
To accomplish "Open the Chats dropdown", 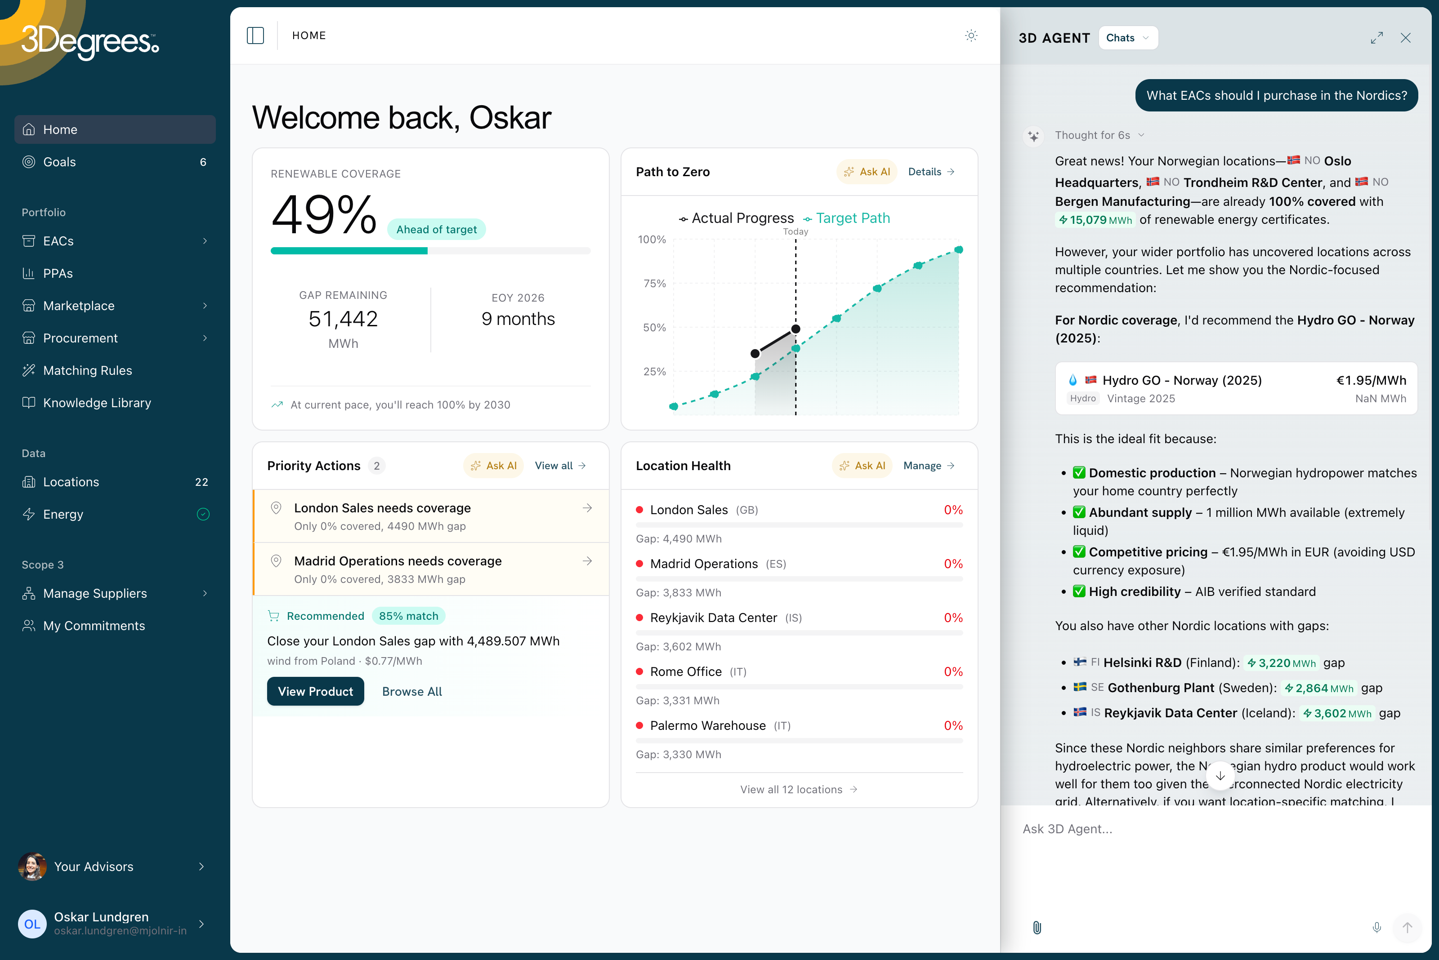I will coord(1127,38).
